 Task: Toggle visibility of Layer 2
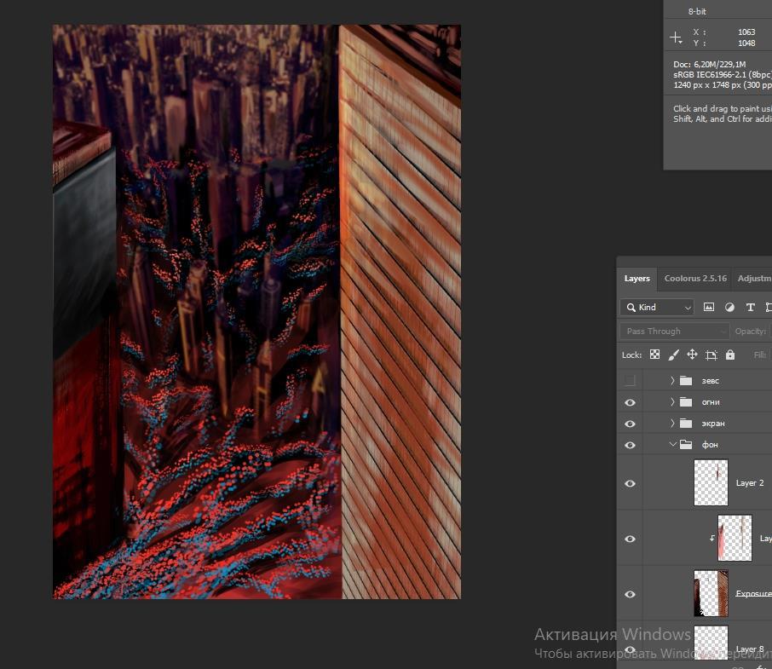[x=630, y=483]
